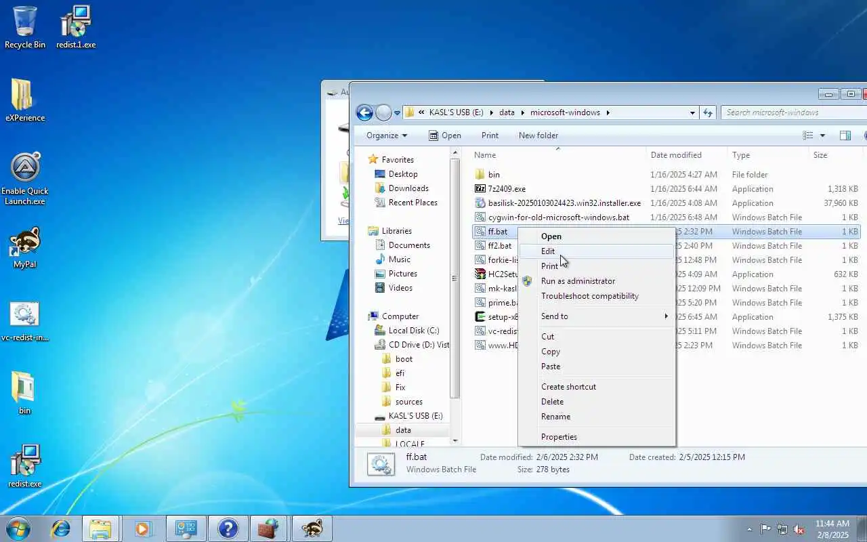Open the Recycle Bin desktop icon
Screen dimensions: 867x542
pyautogui.click(x=25, y=27)
